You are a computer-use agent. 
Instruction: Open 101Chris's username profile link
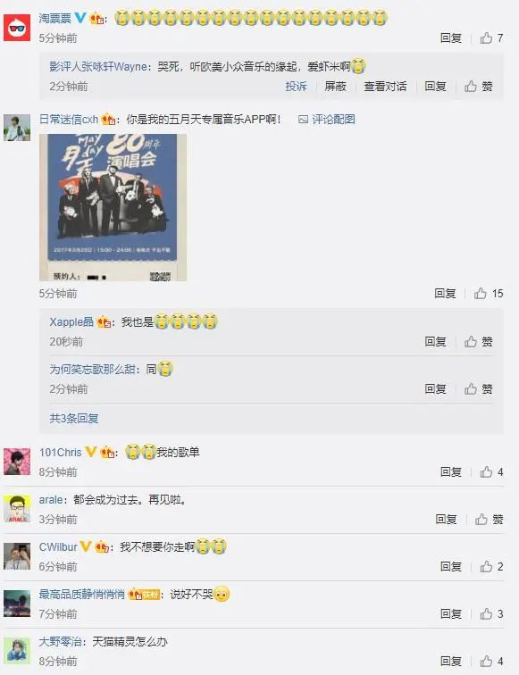pyautogui.click(x=61, y=453)
